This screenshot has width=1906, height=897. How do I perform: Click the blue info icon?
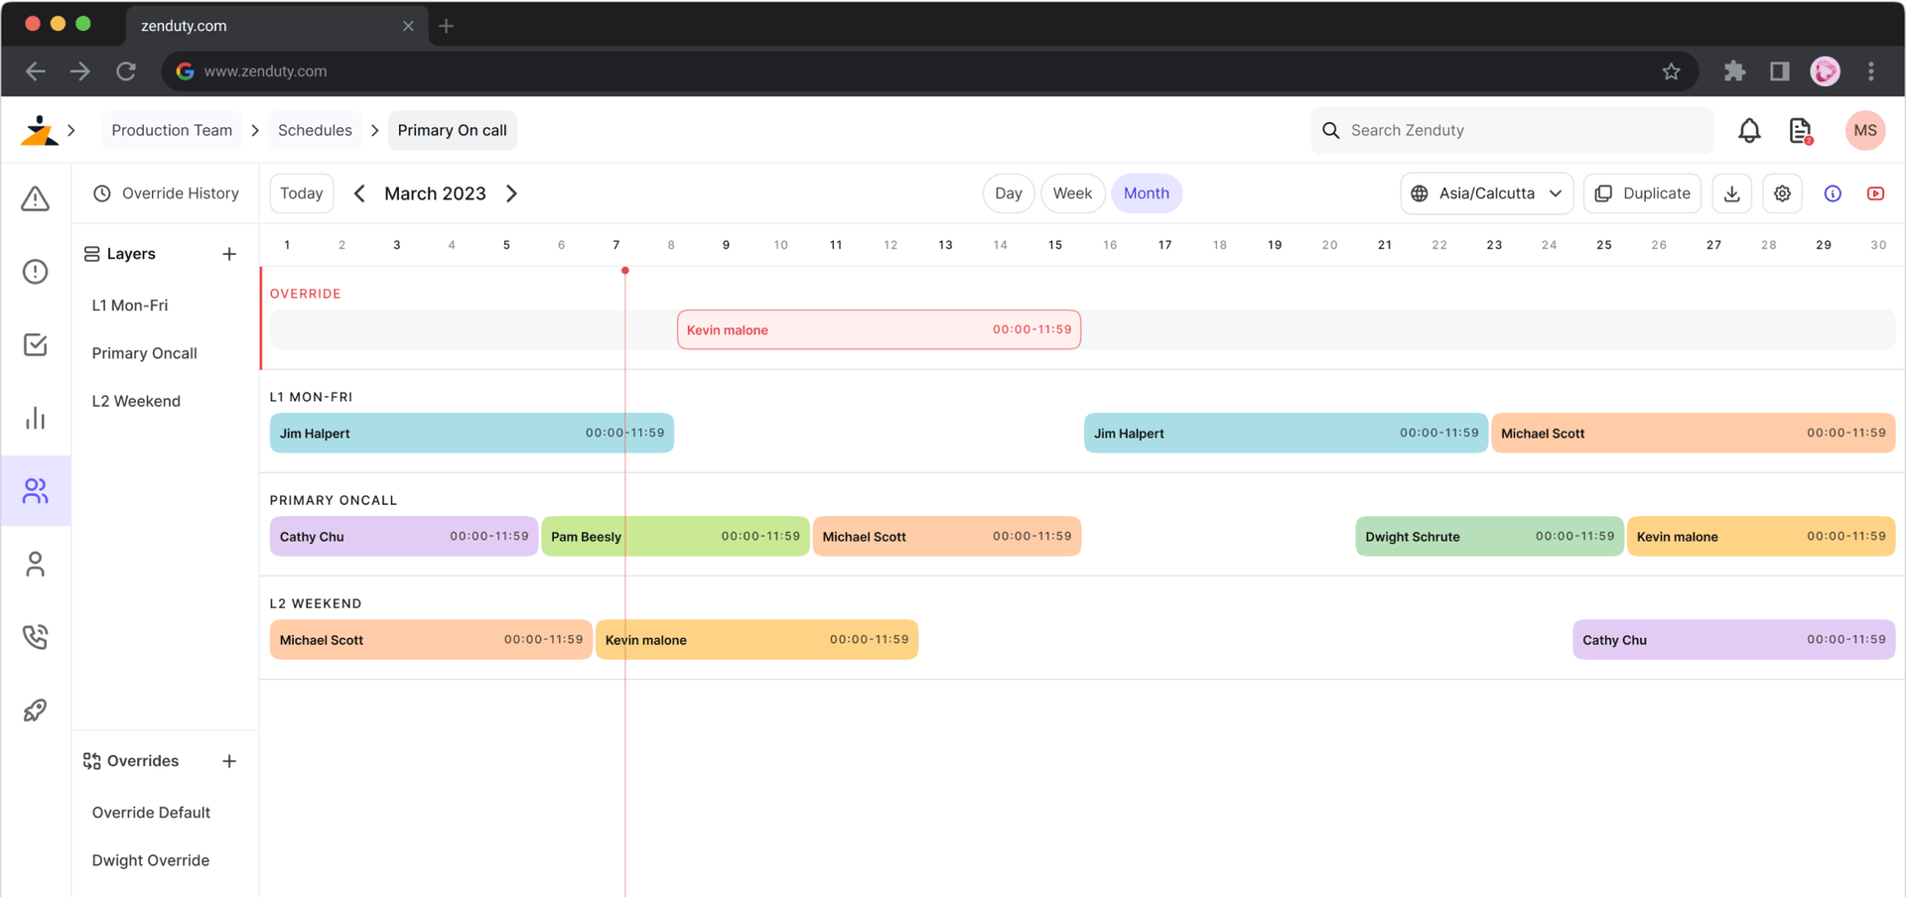tap(1833, 193)
